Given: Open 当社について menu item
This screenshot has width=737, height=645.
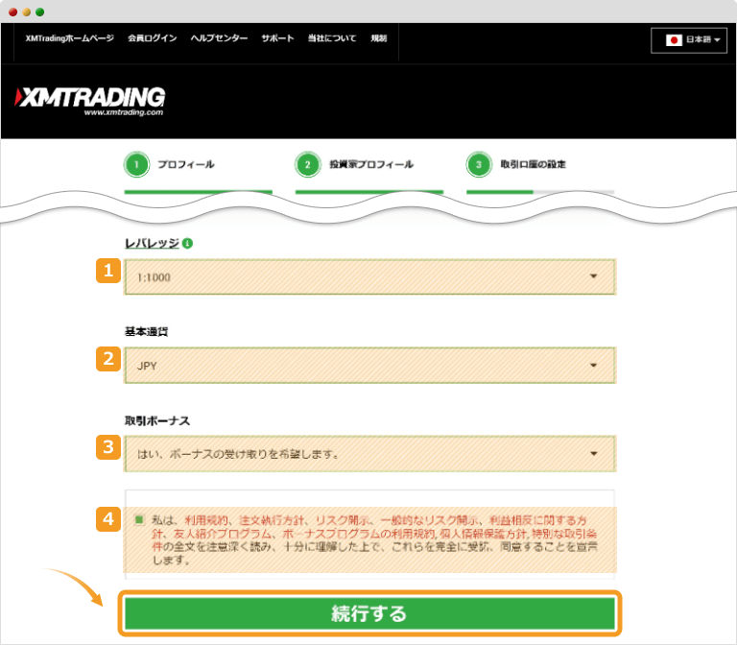Looking at the screenshot, I should pyautogui.click(x=332, y=38).
